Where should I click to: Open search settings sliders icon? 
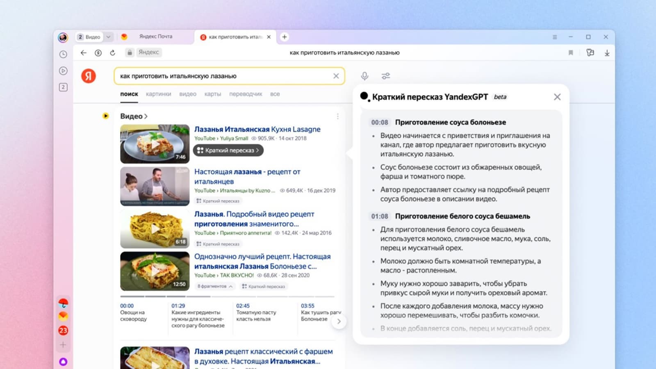tap(386, 76)
